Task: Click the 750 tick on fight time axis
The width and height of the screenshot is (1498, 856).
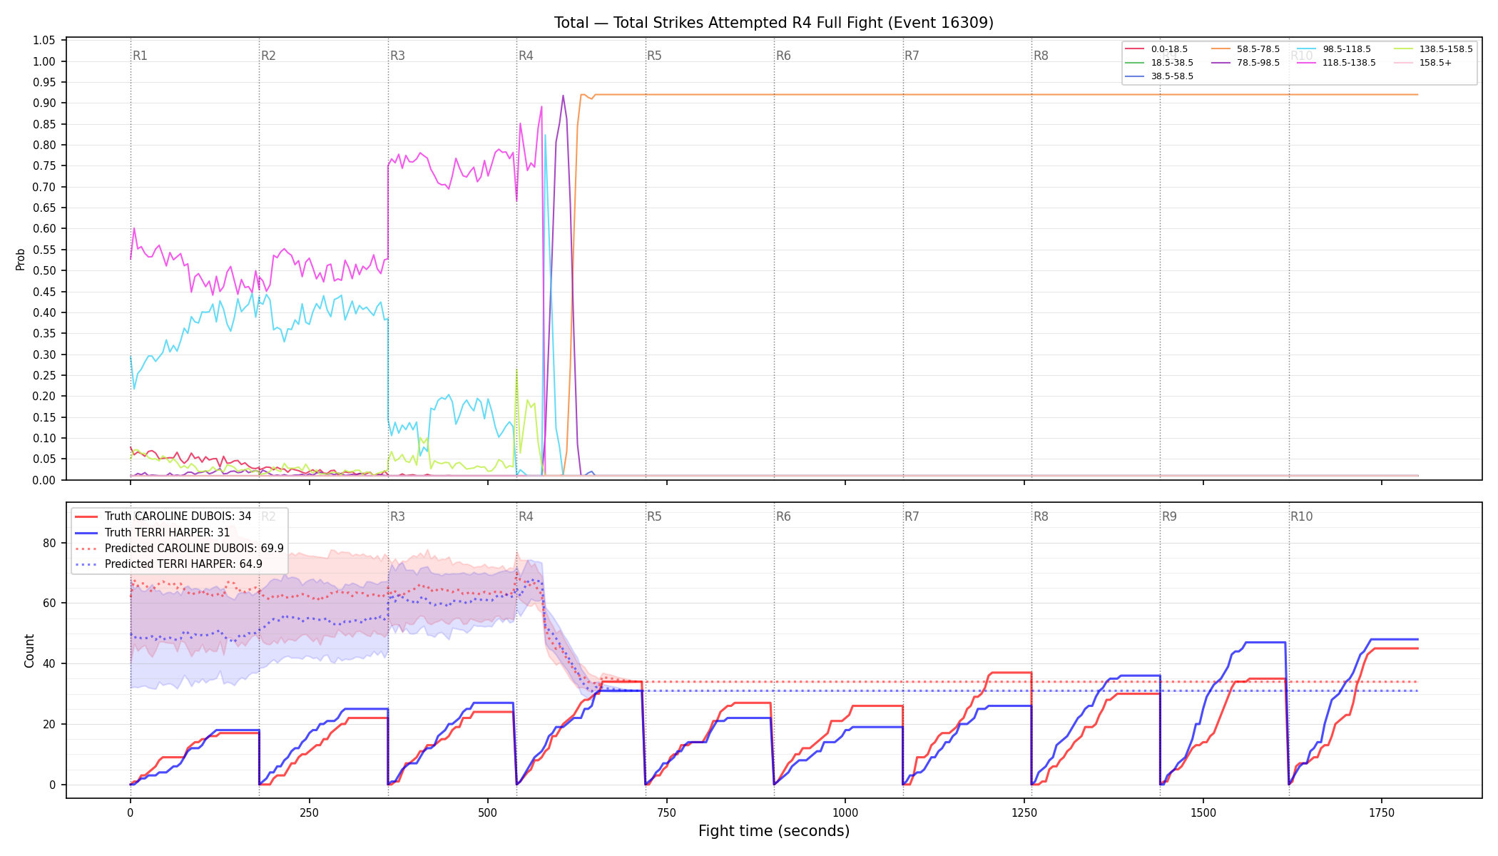Action: 667,812
